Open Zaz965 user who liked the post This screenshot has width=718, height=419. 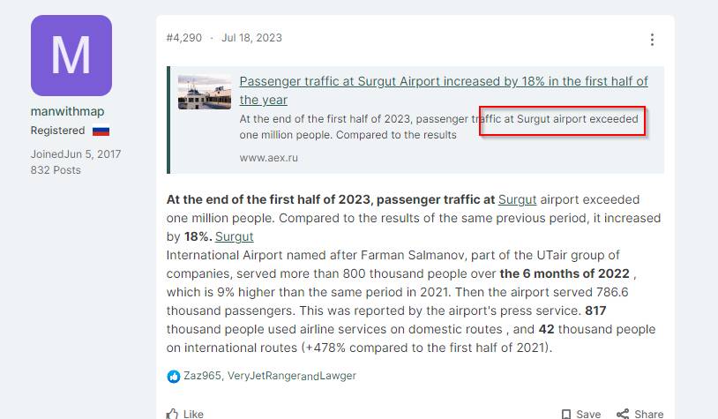(x=201, y=376)
